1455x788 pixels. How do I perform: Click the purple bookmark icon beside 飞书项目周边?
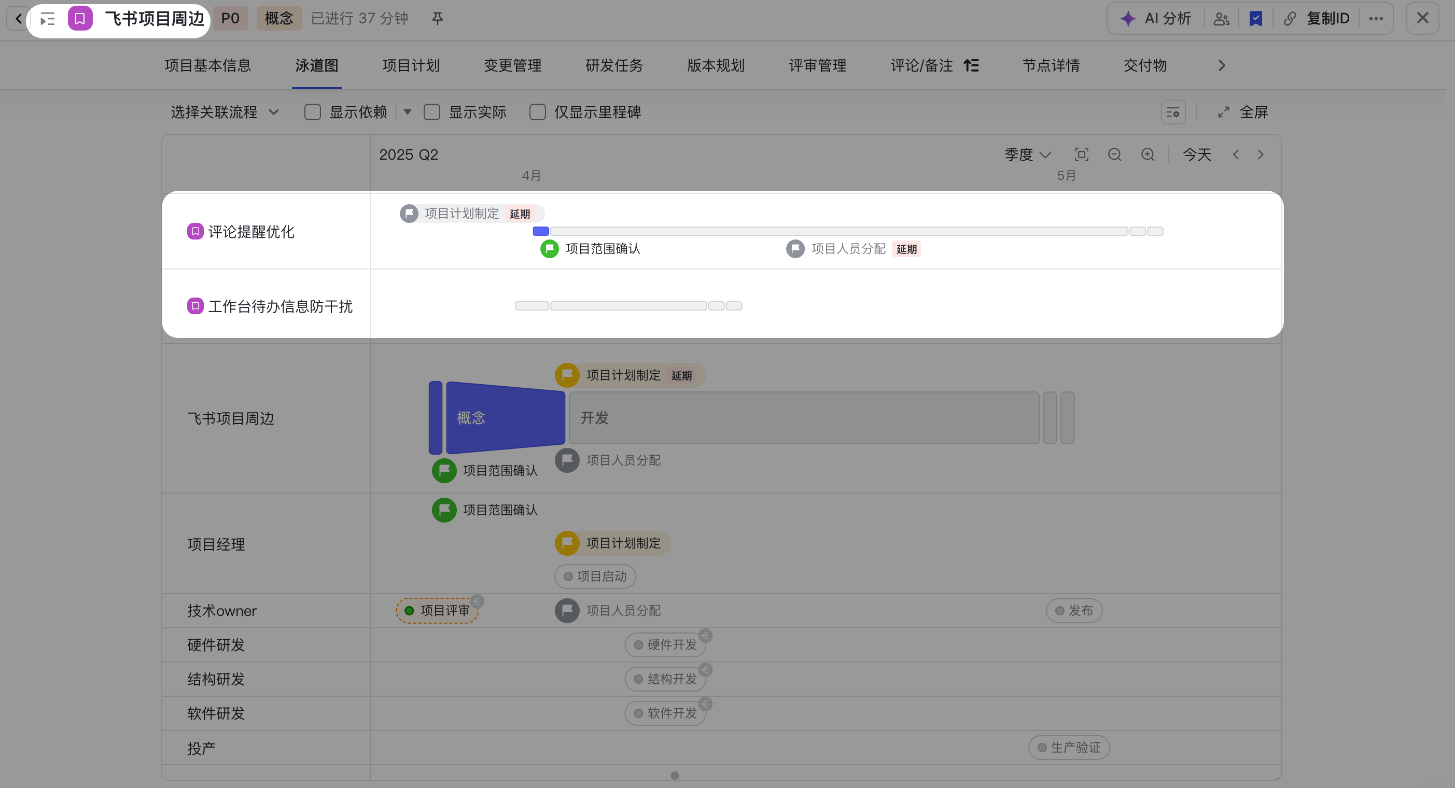tap(80, 19)
